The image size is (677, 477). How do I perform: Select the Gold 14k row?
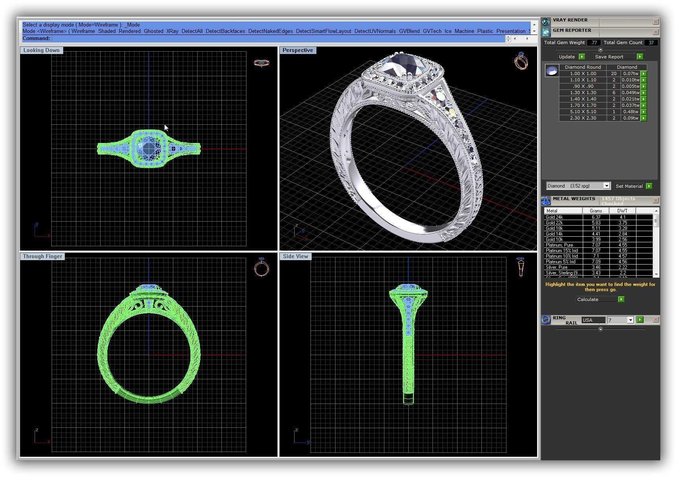tap(598, 234)
